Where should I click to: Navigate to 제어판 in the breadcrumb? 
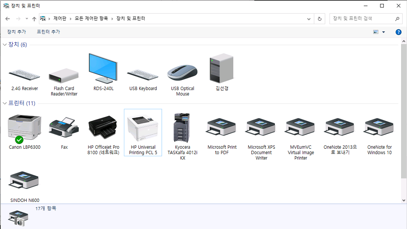(x=60, y=18)
